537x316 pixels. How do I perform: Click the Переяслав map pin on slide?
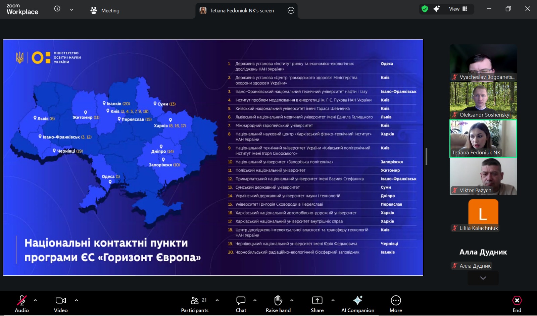[119, 119]
